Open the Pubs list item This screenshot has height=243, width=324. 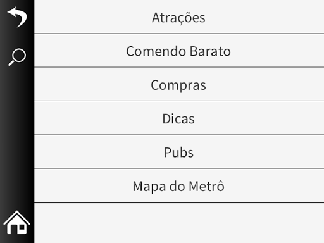point(179,152)
